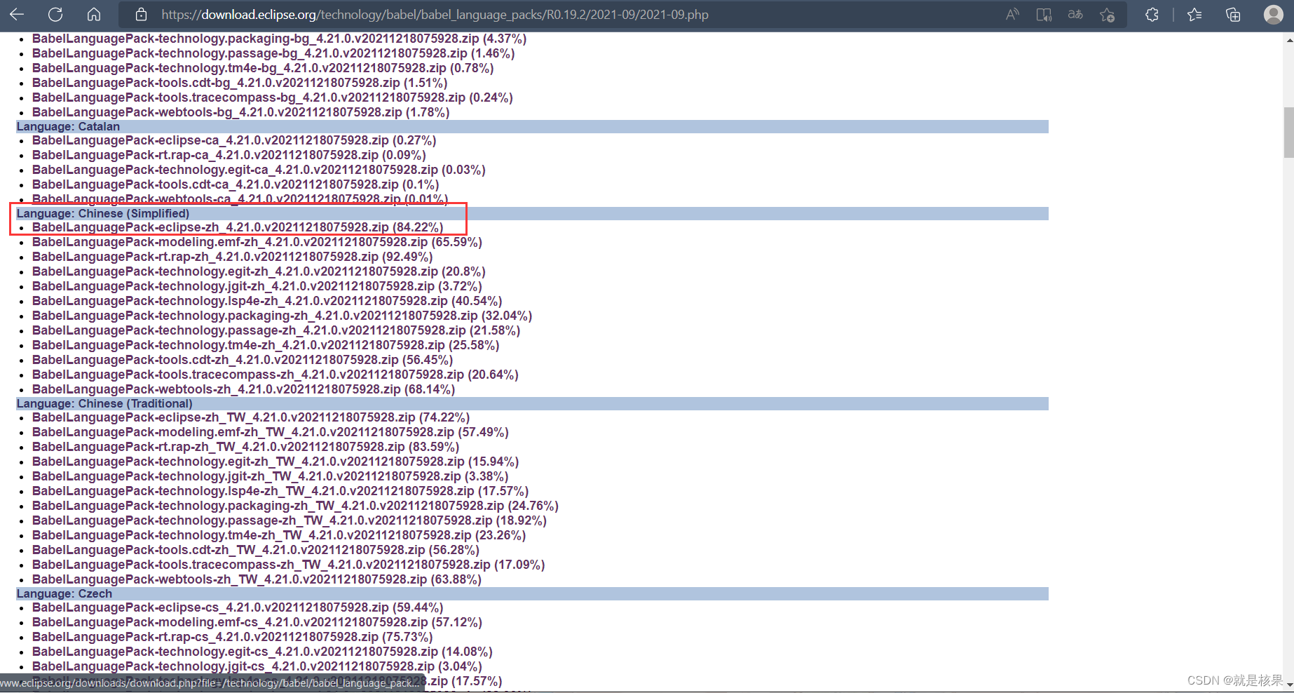This screenshot has width=1294, height=693.
Task: Enter Immersive Reader icon
Action: 1044,15
